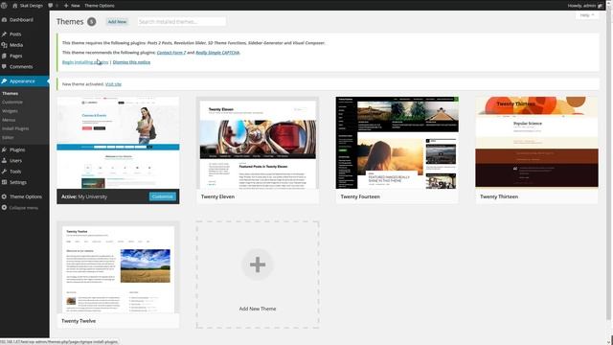Open the Really Simple CAPTCHA link
Viewport: 613px width, 345px height.
tap(217, 53)
